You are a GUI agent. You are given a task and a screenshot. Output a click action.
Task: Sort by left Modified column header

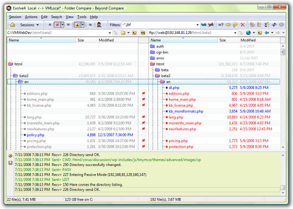(x=106, y=40)
